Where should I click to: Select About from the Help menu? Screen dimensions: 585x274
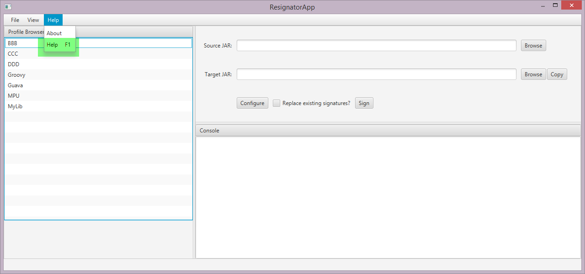pyautogui.click(x=54, y=33)
